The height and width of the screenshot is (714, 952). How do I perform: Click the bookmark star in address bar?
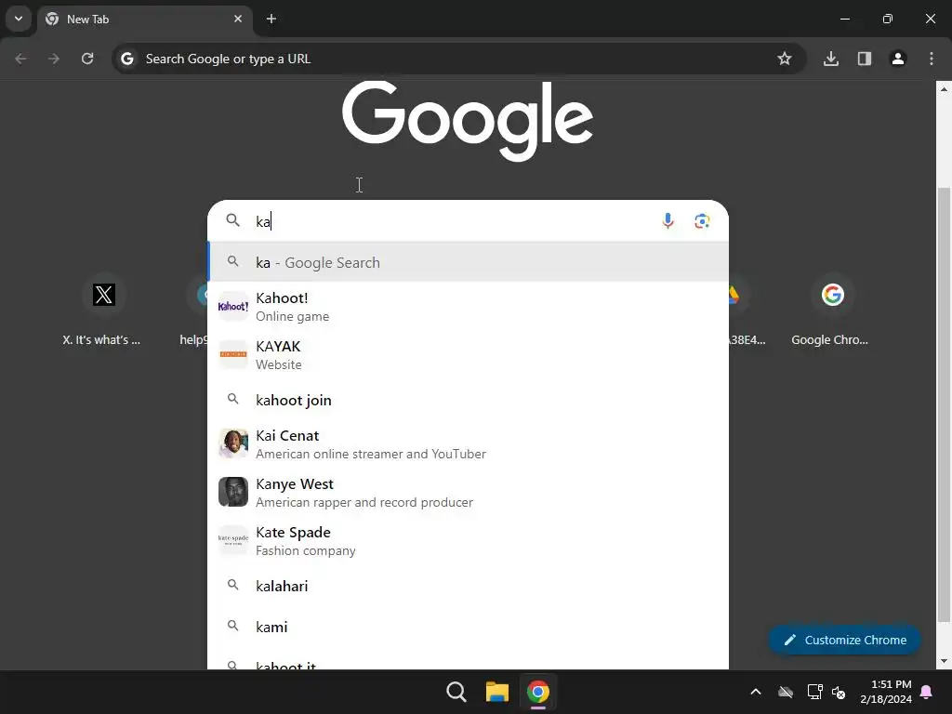(785, 59)
